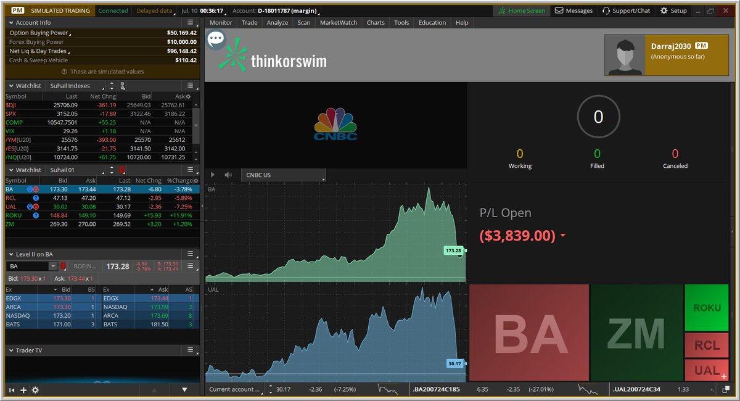Open Support/Chat
740x401 pixels.
[626, 10]
